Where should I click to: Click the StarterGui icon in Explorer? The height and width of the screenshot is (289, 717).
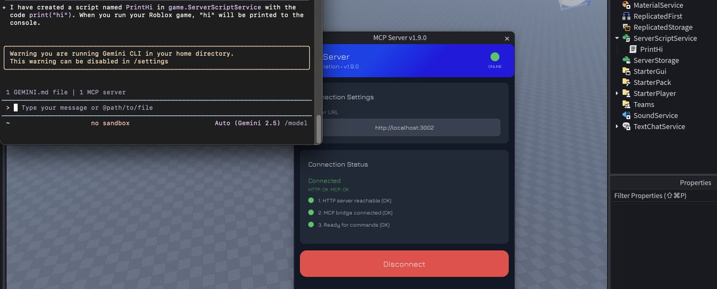click(x=626, y=72)
